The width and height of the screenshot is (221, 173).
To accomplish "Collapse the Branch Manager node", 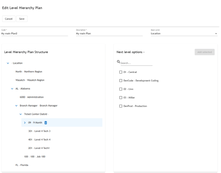I will [17, 106].
